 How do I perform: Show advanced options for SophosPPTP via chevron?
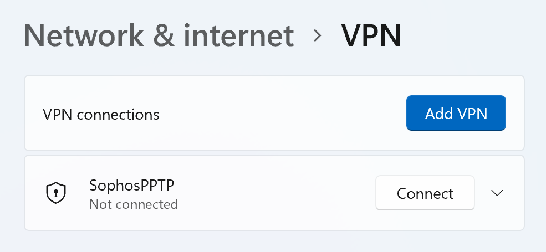tap(497, 193)
